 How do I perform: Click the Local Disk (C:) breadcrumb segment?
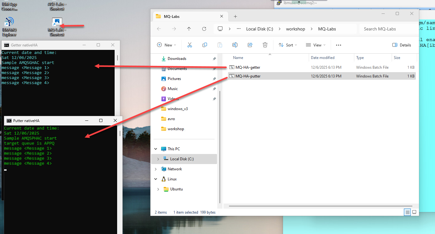click(260, 29)
